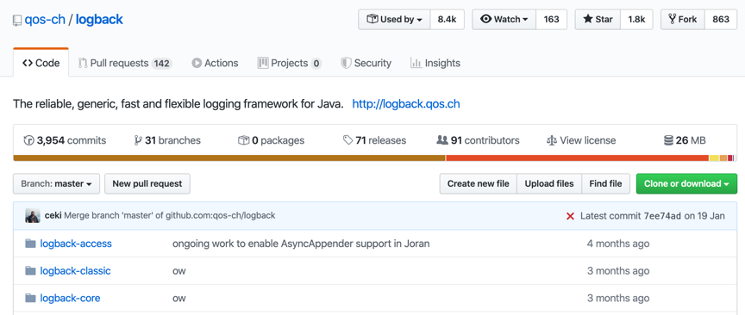Switch to the Actions tab
The height and width of the screenshot is (315, 745).
pos(215,63)
